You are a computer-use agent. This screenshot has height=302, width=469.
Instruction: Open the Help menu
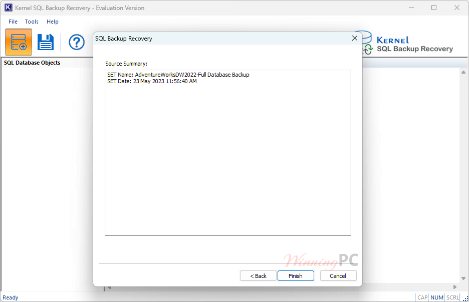click(52, 22)
